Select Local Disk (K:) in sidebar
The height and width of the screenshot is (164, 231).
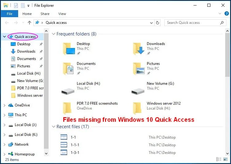point(26,135)
